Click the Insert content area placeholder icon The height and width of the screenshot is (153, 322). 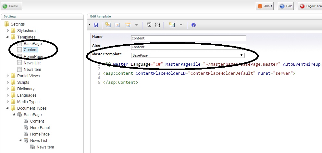click(x=149, y=25)
